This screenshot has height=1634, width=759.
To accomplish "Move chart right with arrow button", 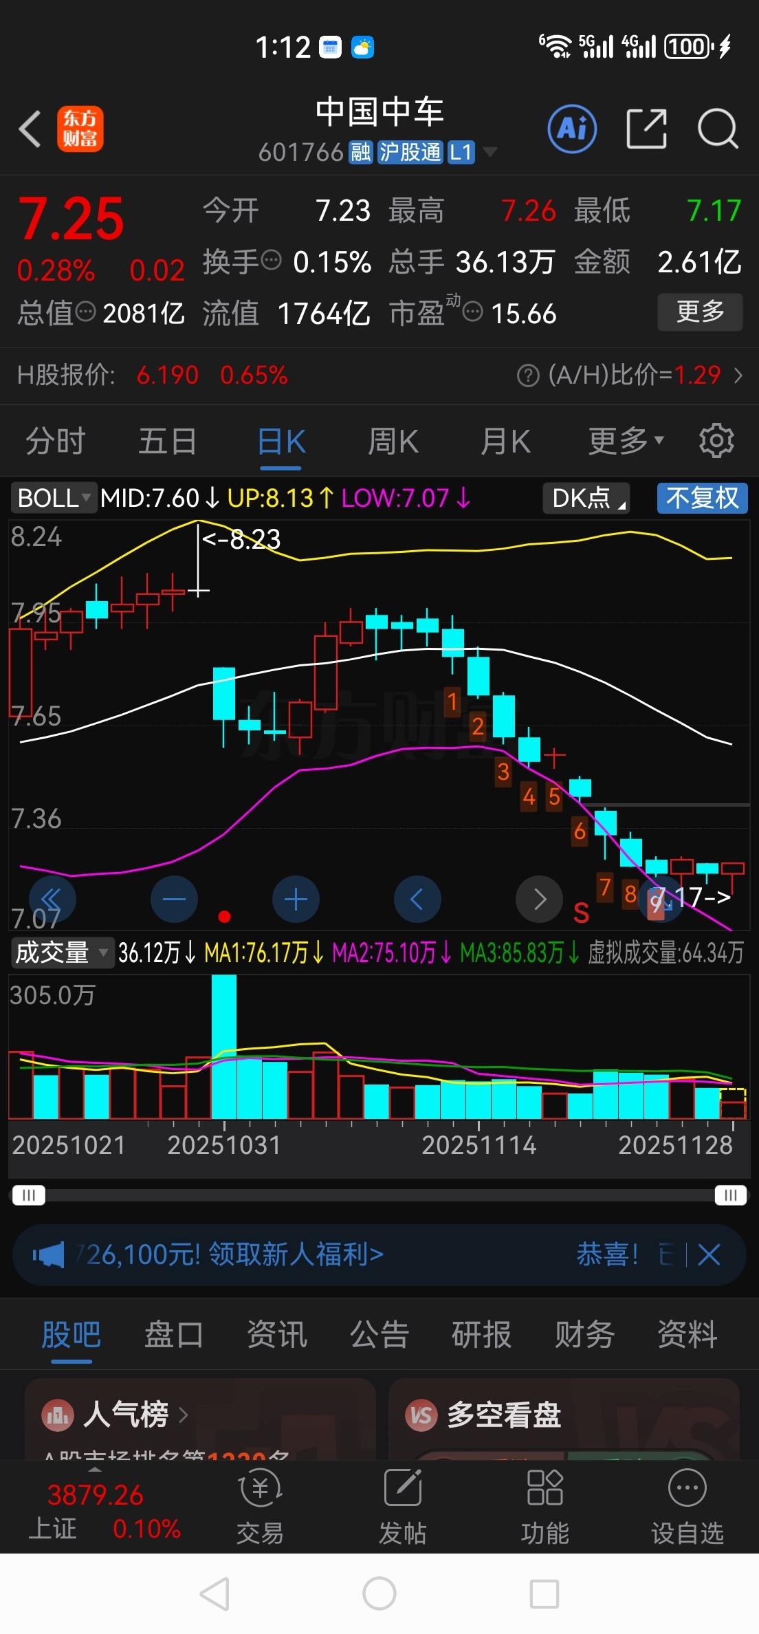I will [539, 899].
